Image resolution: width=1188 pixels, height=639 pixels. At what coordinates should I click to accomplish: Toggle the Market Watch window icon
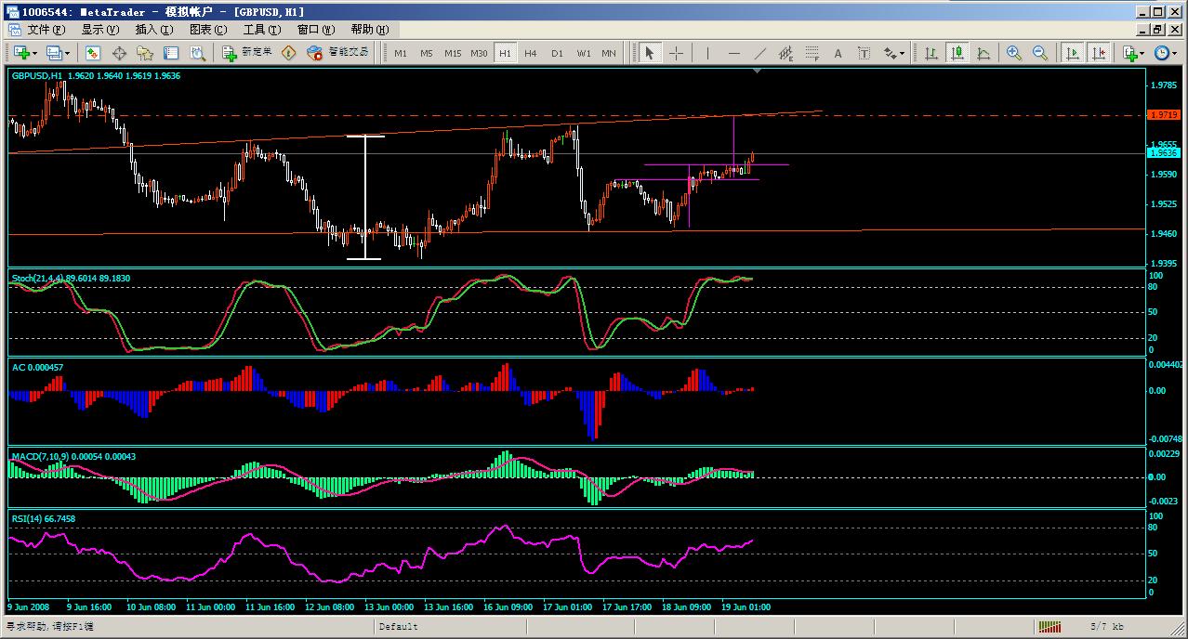pos(93,53)
